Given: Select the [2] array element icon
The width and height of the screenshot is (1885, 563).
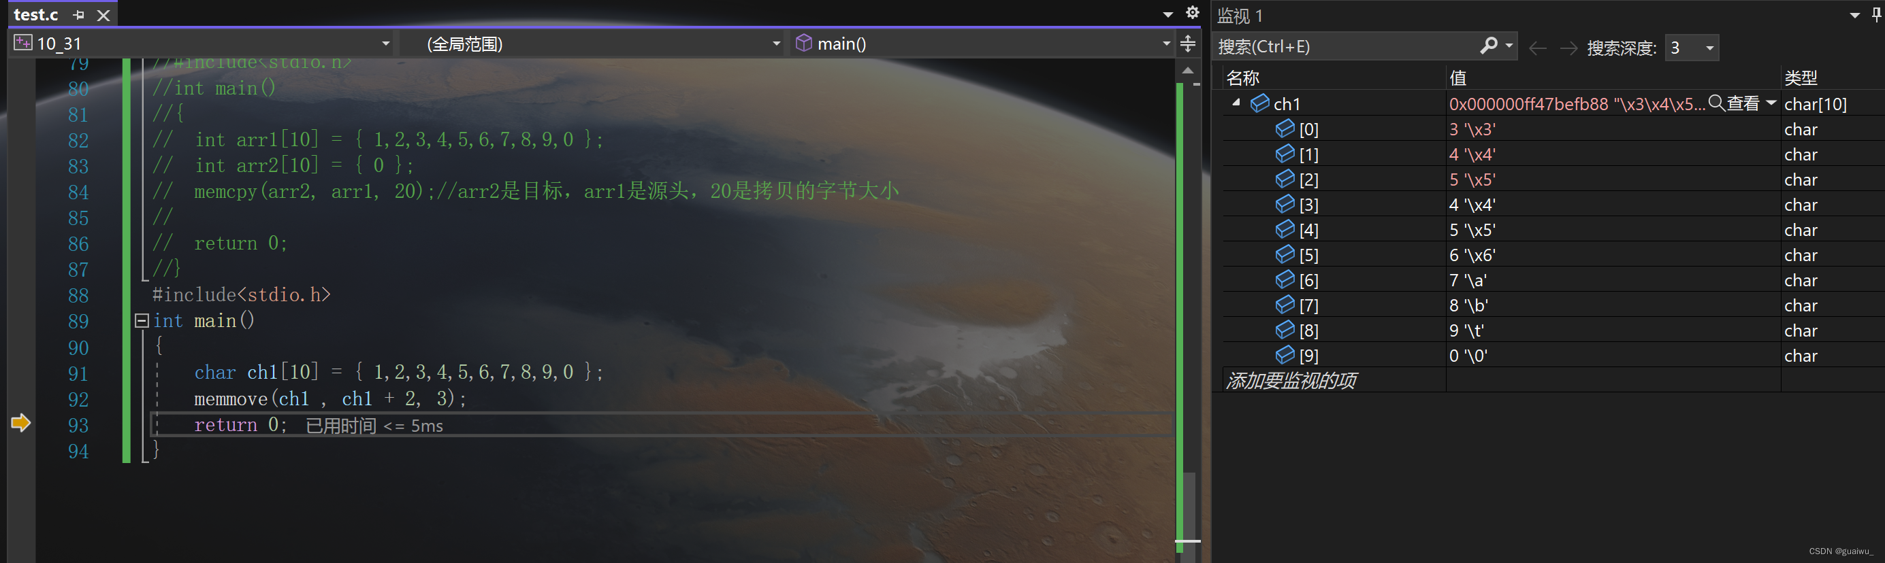Looking at the screenshot, I should click(1284, 179).
